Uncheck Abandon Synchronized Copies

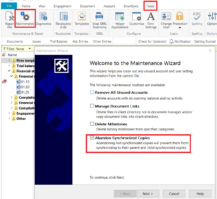92,138
